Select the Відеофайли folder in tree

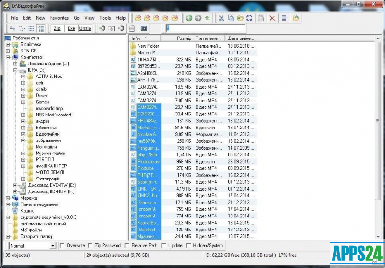tap(47, 134)
